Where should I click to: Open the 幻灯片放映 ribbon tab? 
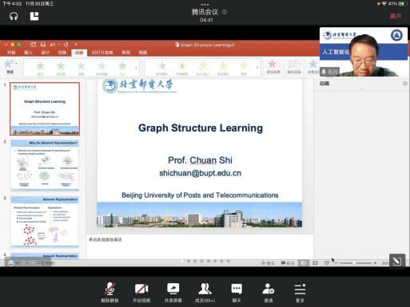coord(102,53)
